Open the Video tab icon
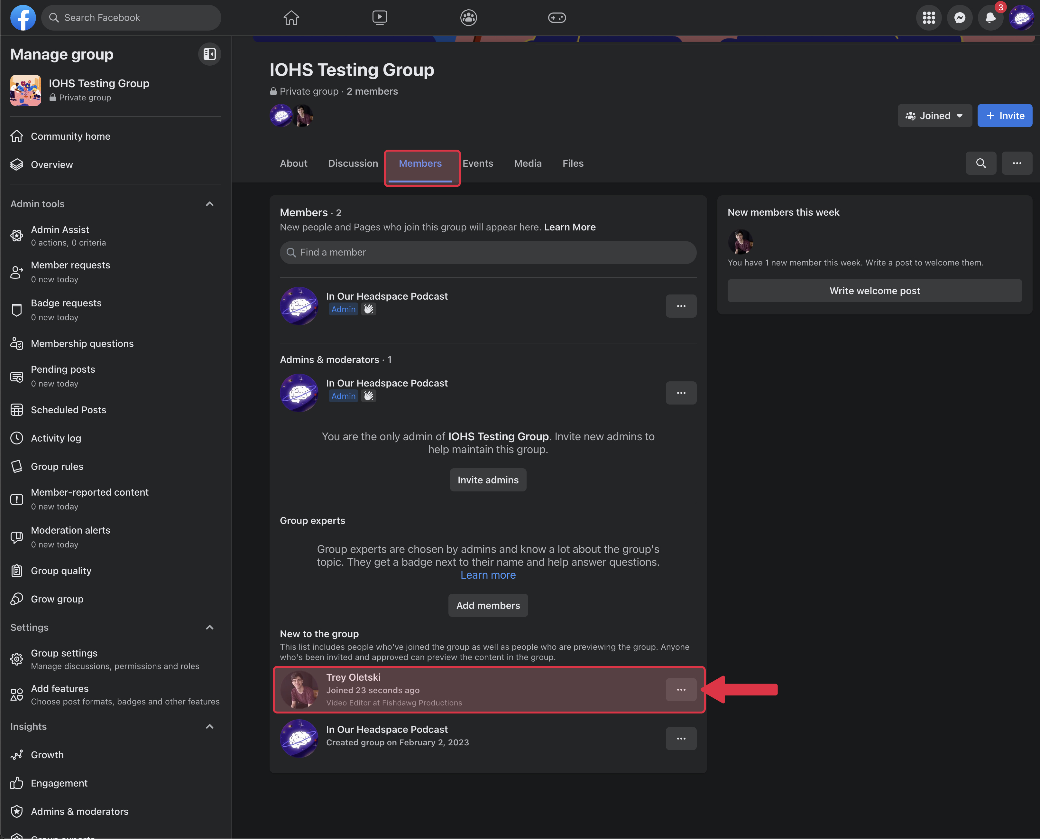The width and height of the screenshot is (1040, 839). pos(380,18)
